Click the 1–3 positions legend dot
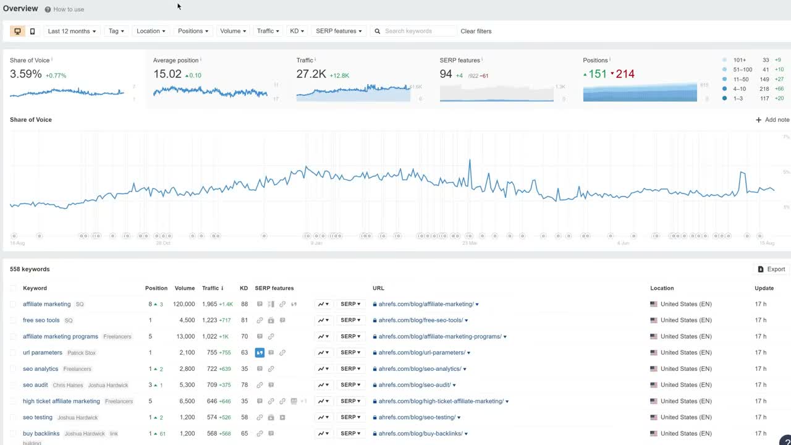Image resolution: width=791 pixels, height=445 pixels. [724, 98]
